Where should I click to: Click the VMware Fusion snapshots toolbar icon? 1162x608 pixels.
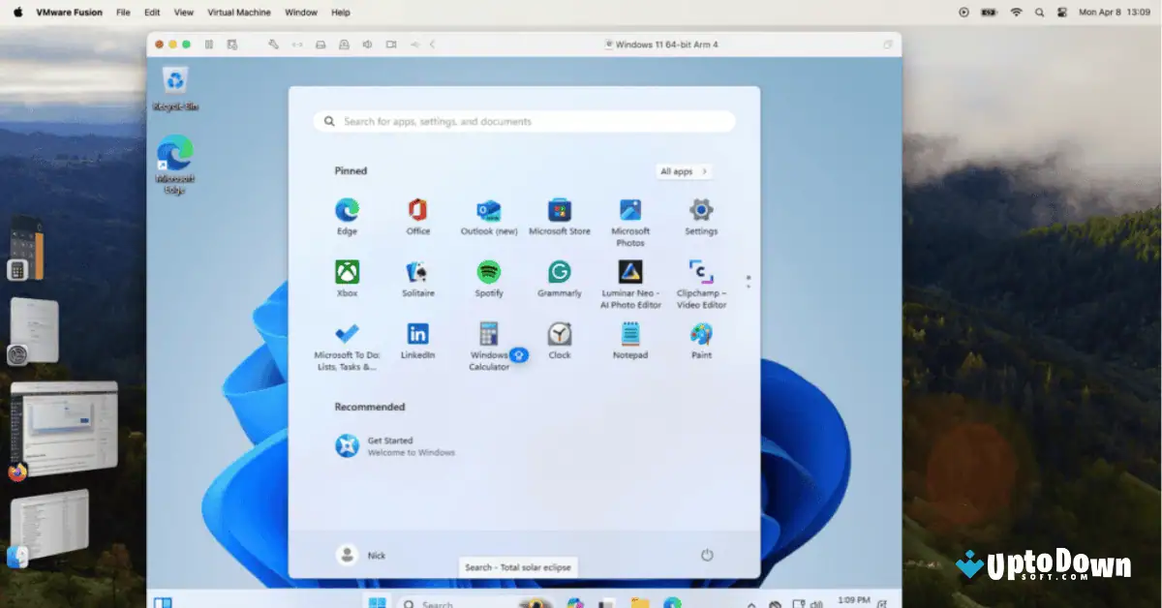click(x=231, y=45)
